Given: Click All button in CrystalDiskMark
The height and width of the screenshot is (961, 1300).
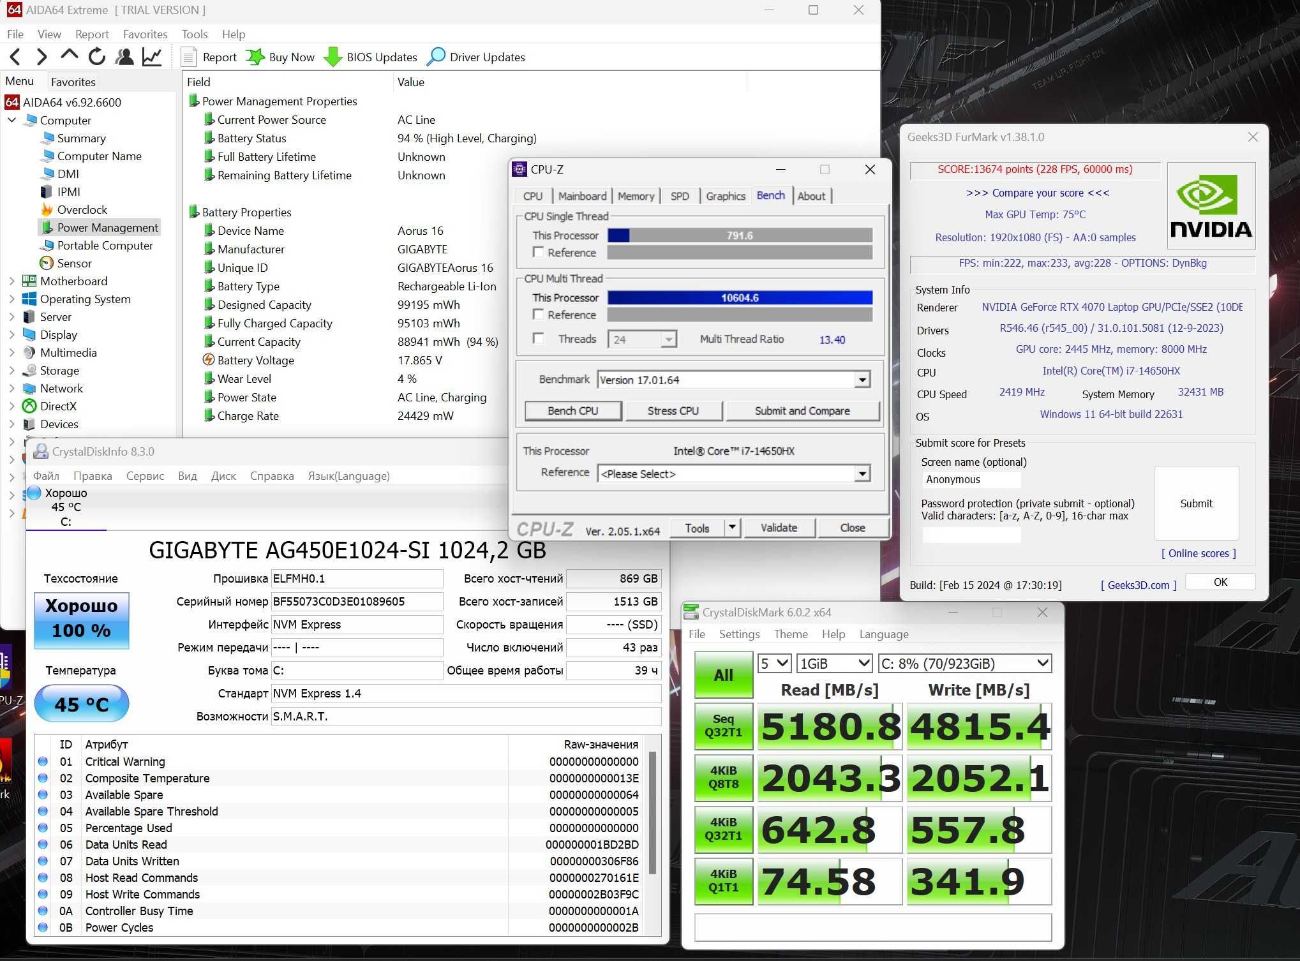Looking at the screenshot, I should [723, 674].
